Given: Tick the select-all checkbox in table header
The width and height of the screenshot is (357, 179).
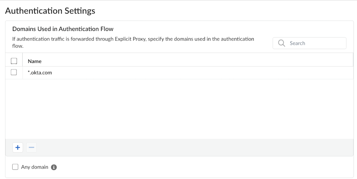Looking at the screenshot, I should (x=14, y=61).
